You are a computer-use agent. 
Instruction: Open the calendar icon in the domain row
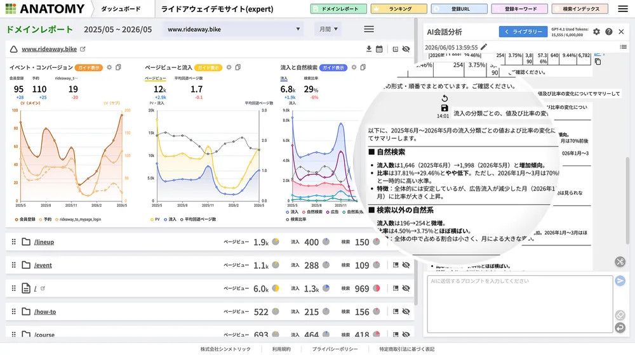pos(379,49)
